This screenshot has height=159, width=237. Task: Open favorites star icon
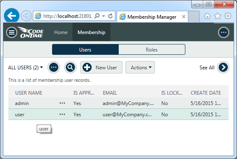(218, 16)
